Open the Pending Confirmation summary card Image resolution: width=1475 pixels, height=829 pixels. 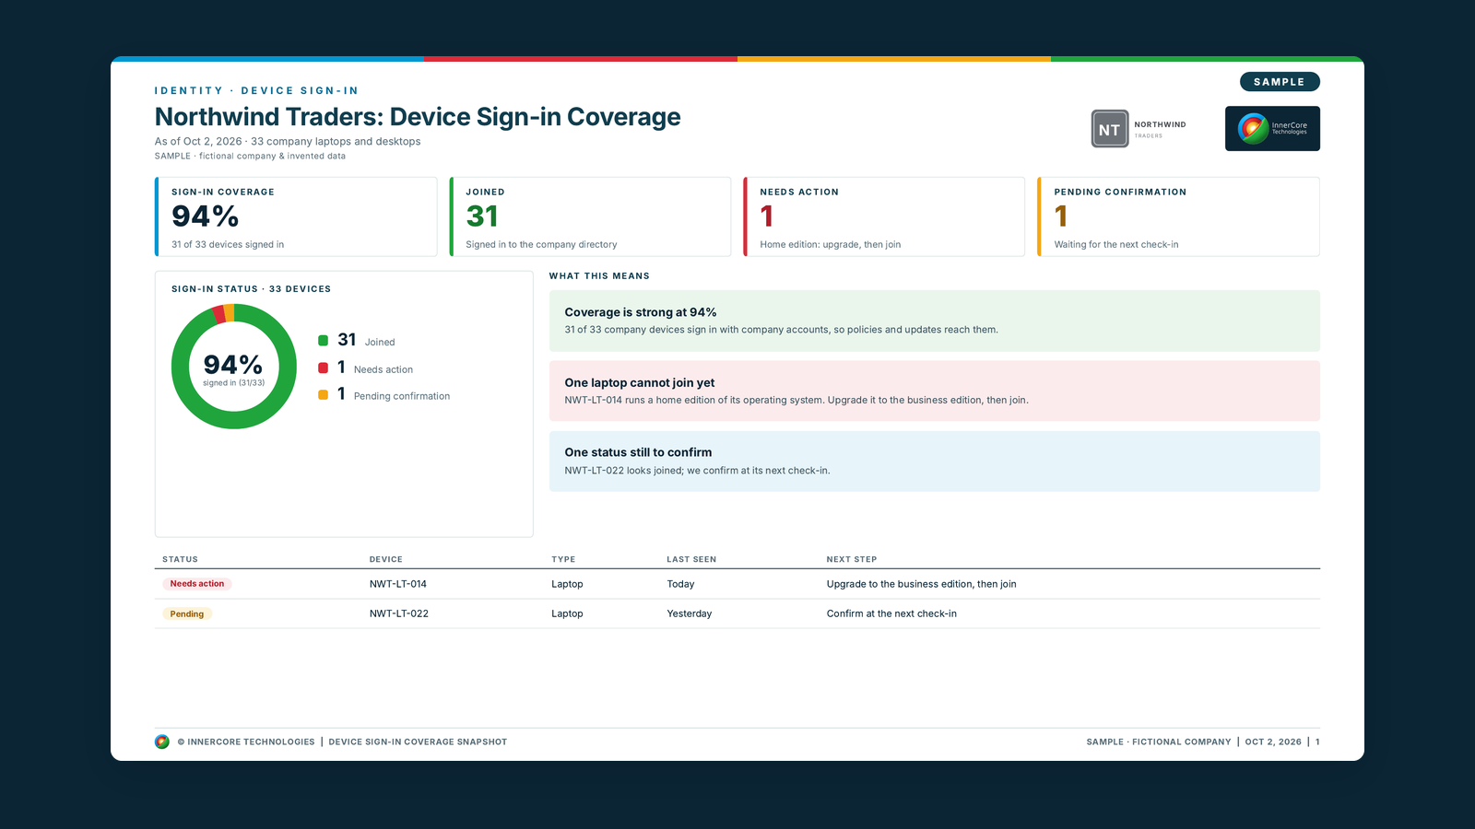[x=1178, y=216]
